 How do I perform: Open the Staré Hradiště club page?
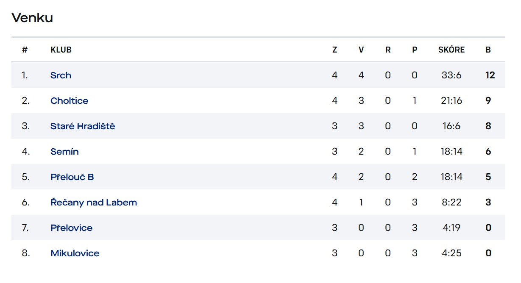pyautogui.click(x=83, y=126)
